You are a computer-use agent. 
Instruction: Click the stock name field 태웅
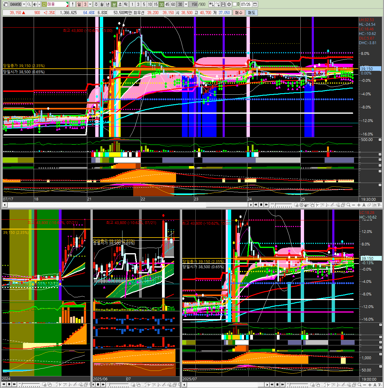coord(56,4)
